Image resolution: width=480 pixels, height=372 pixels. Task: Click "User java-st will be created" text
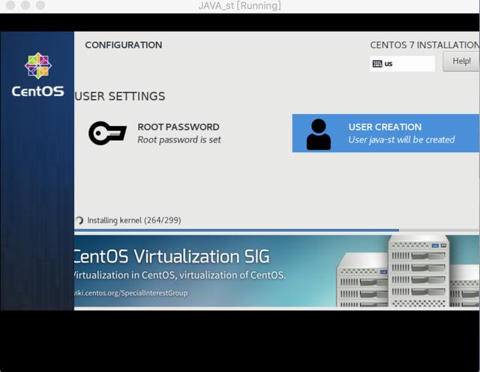401,139
